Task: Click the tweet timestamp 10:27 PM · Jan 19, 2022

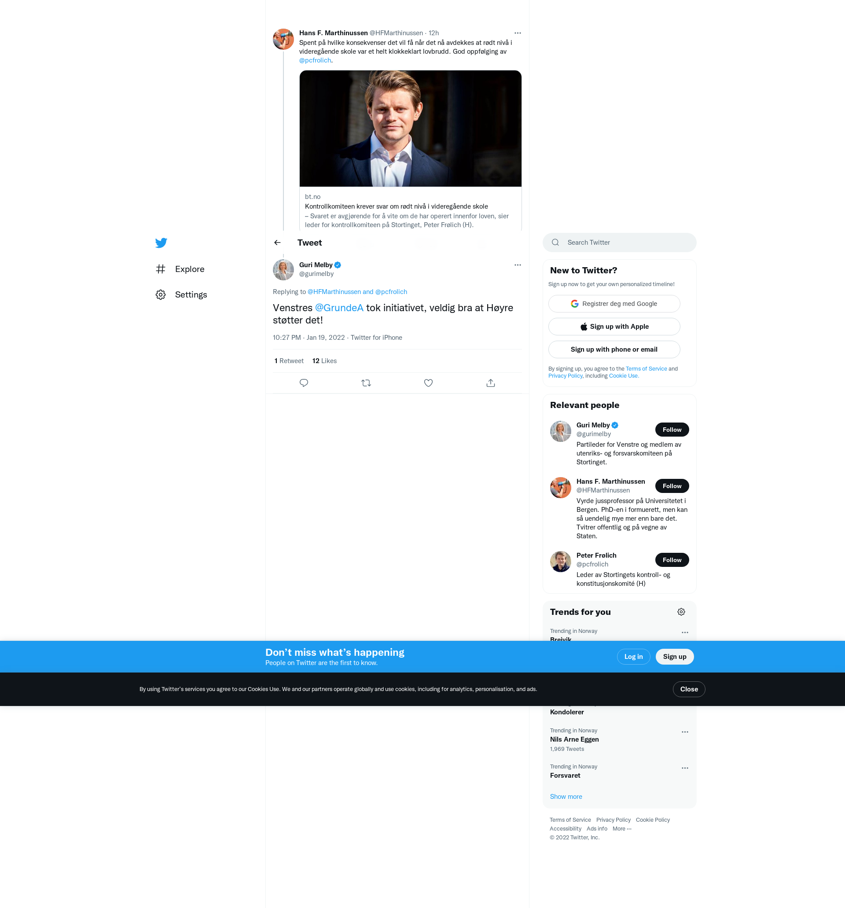Action: [309, 338]
